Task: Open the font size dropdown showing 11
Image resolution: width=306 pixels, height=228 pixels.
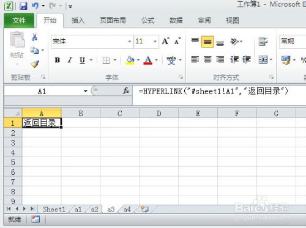Action: tap(155, 42)
